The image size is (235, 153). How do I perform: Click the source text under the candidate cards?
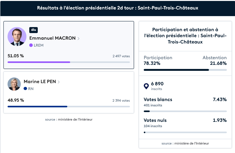69,119
